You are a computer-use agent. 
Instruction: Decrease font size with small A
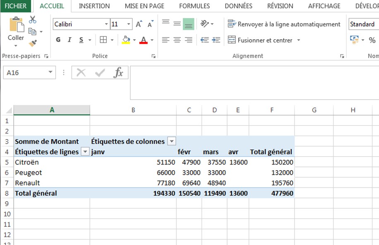tap(150, 24)
